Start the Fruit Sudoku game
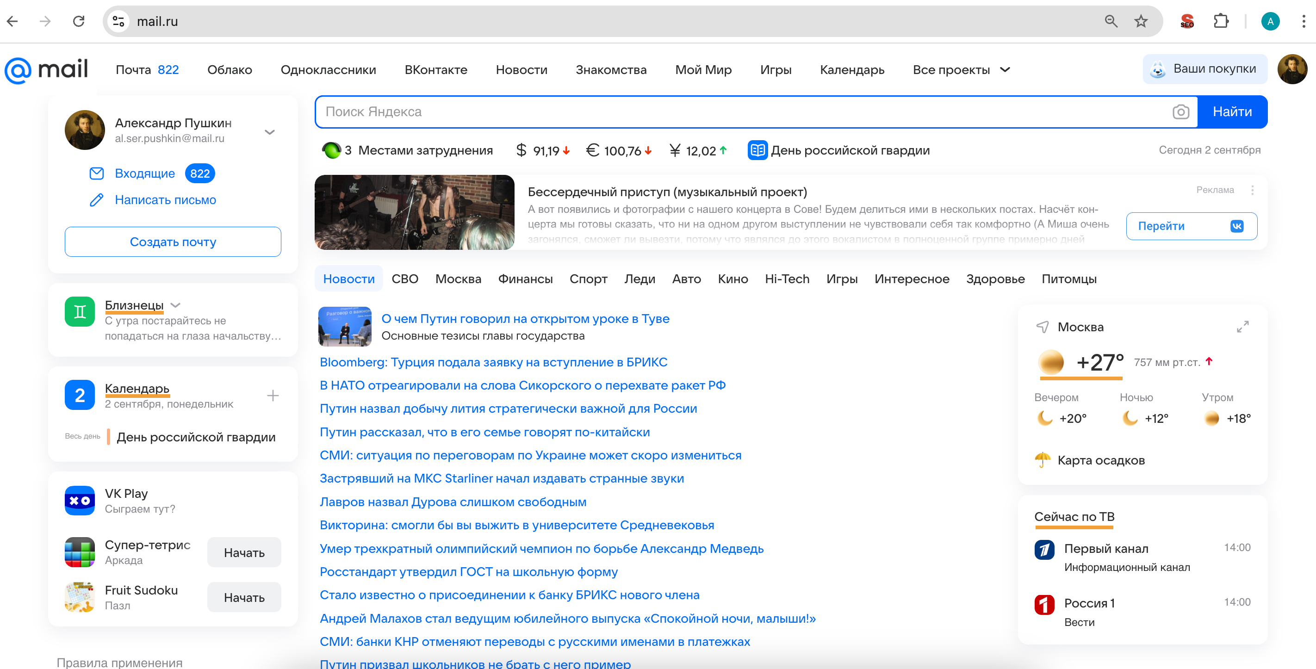 pos(244,597)
